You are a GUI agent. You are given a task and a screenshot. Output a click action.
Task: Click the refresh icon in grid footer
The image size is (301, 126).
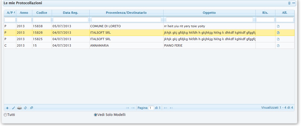point(25,108)
